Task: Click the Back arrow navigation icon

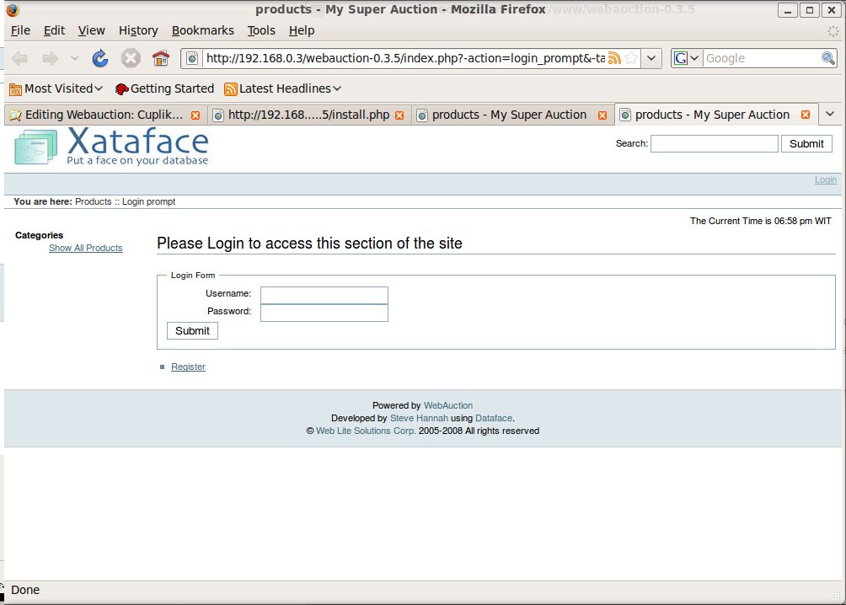Action: (20, 58)
